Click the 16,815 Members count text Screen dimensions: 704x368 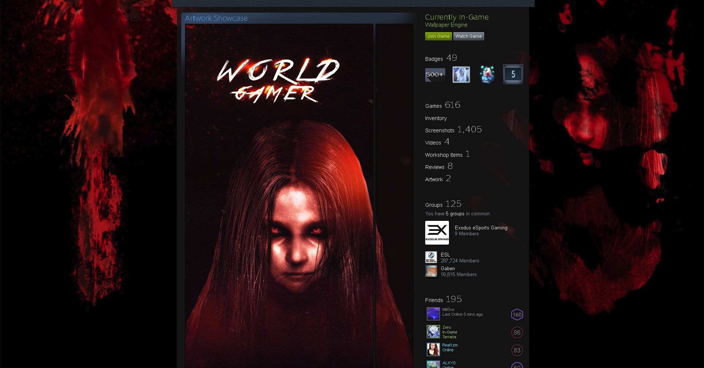click(x=459, y=275)
